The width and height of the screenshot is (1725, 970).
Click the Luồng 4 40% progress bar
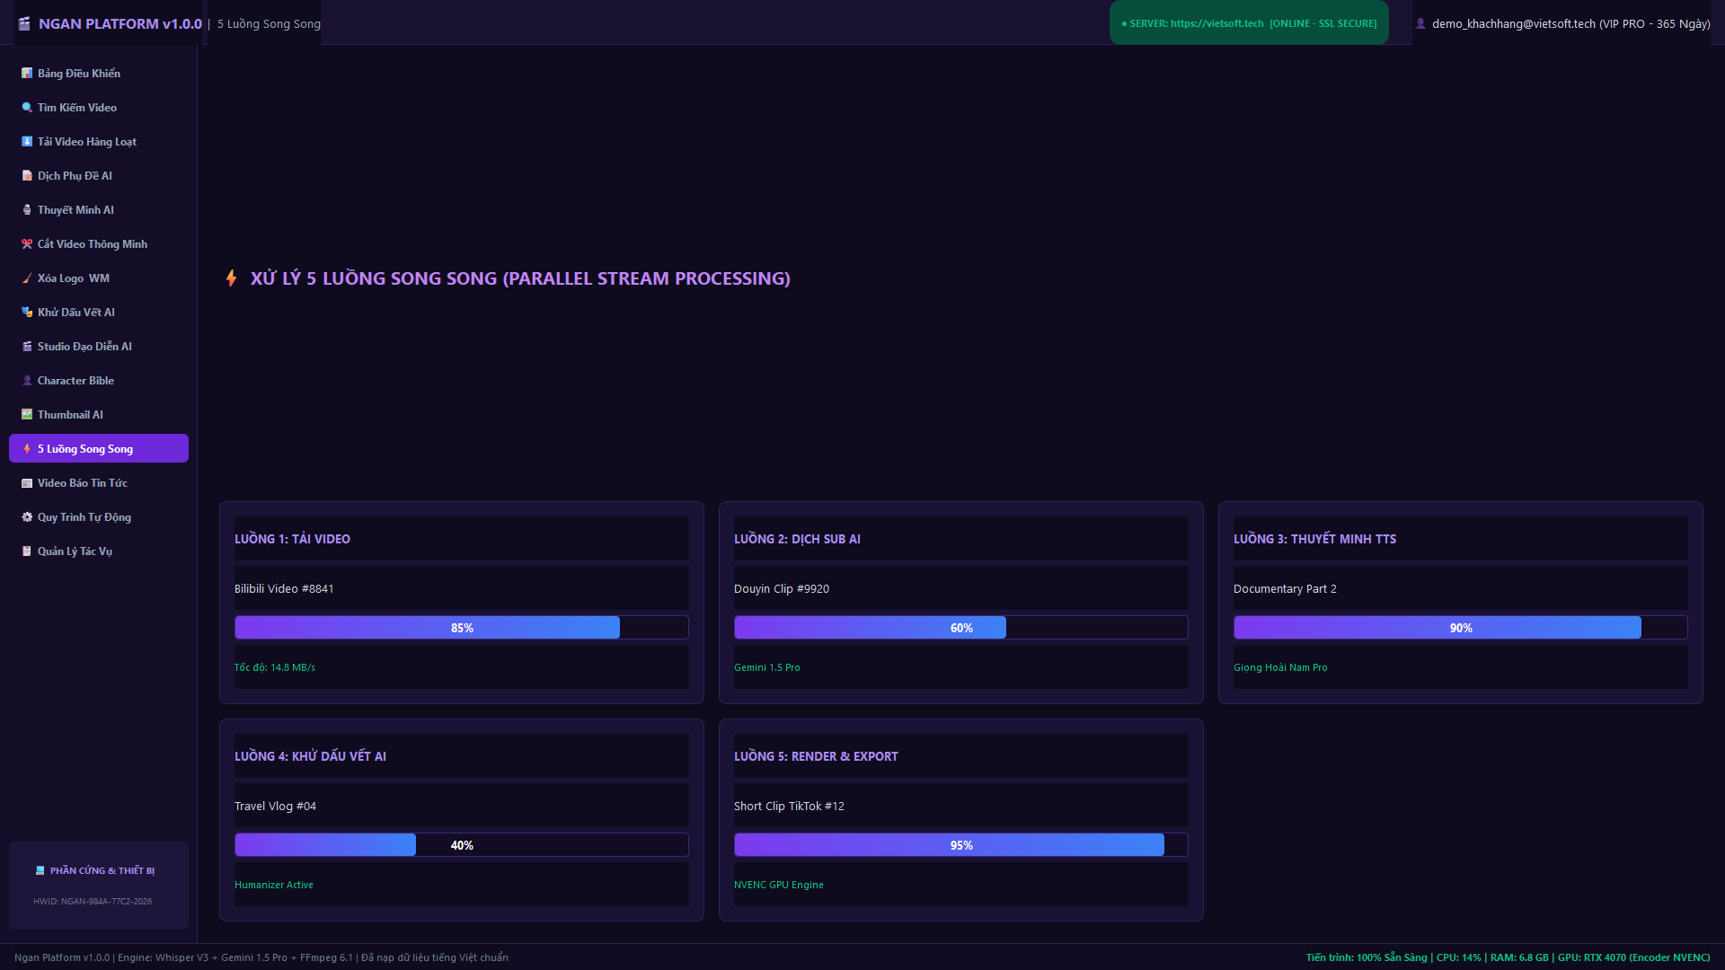tap(462, 845)
